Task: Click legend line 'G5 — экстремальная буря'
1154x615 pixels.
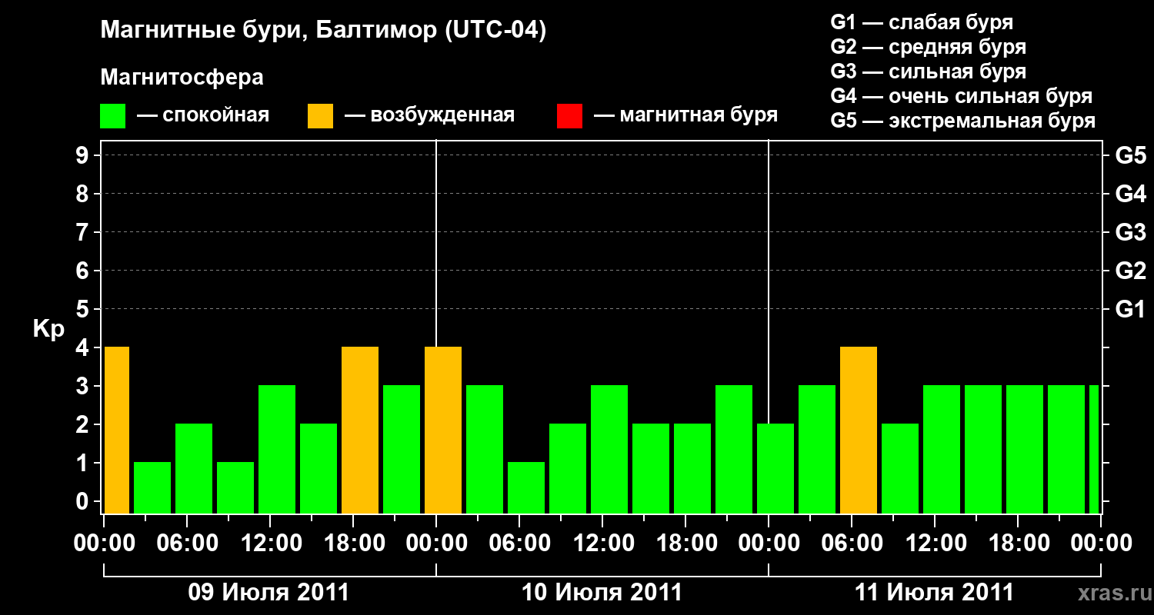Action: (962, 121)
